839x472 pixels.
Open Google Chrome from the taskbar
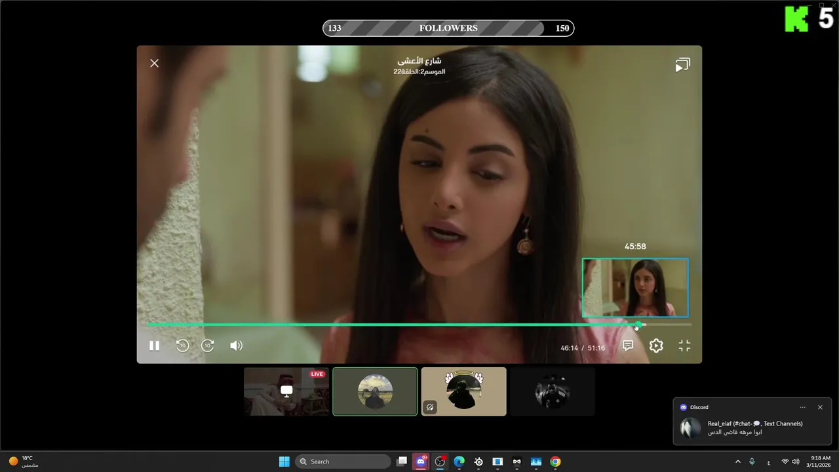(x=555, y=462)
